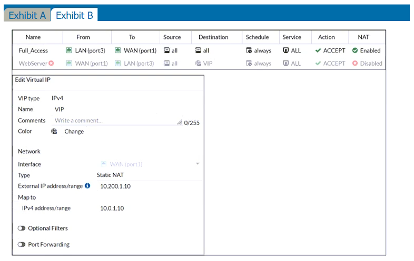Click the ACCEPT checkmark in WebServer row

(x=318, y=63)
